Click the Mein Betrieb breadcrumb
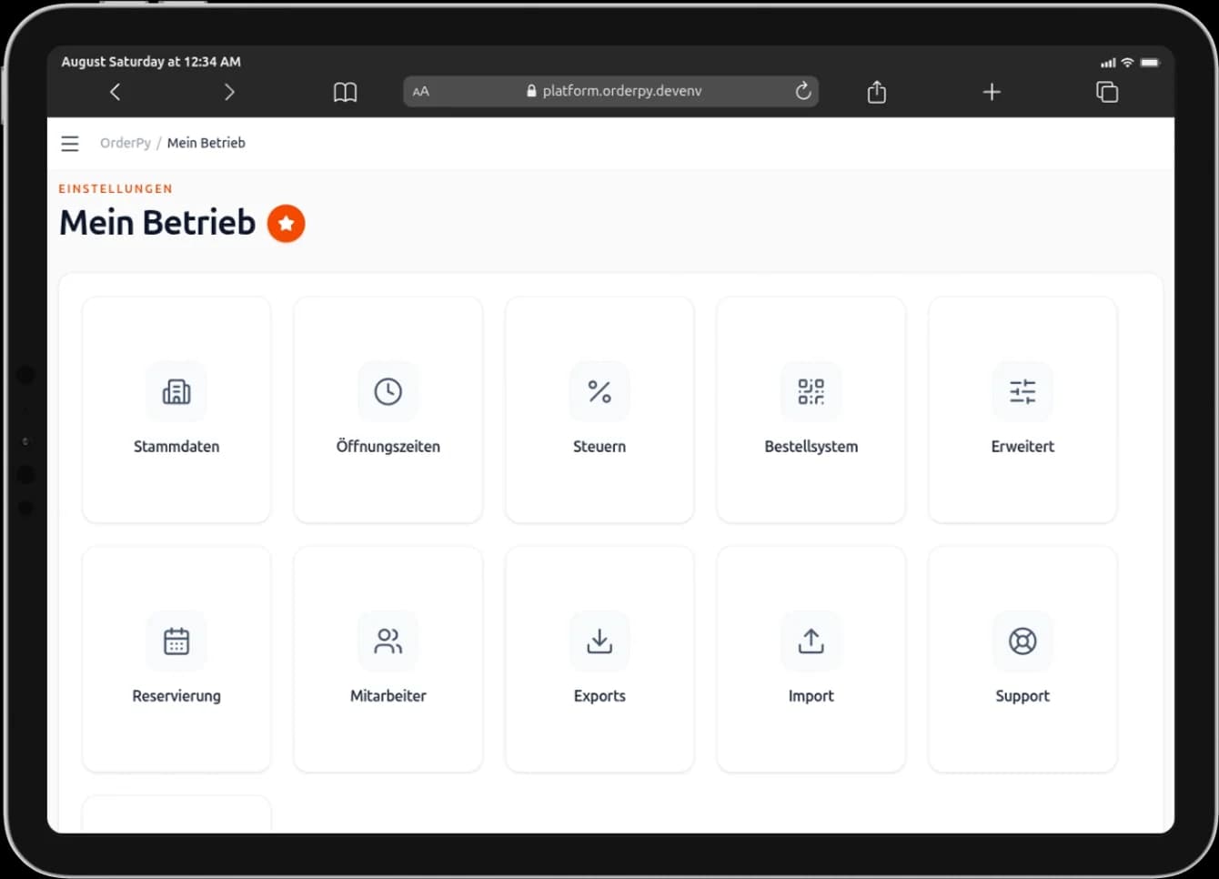Image resolution: width=1219 pixels, height=879 pixels. click(207, 143)
